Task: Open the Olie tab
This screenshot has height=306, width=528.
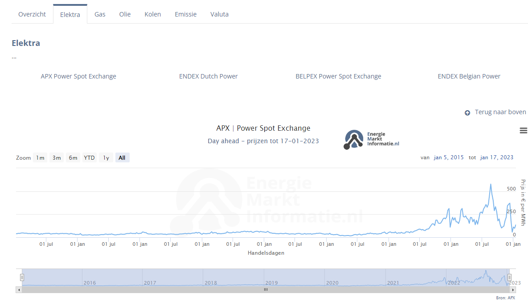Action: pos(125,14)
